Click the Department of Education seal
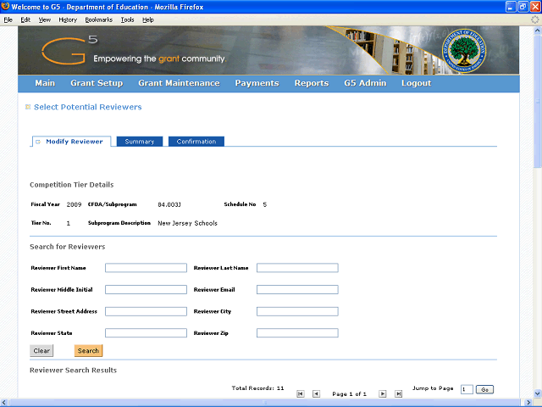 click(x=464, y=51)
